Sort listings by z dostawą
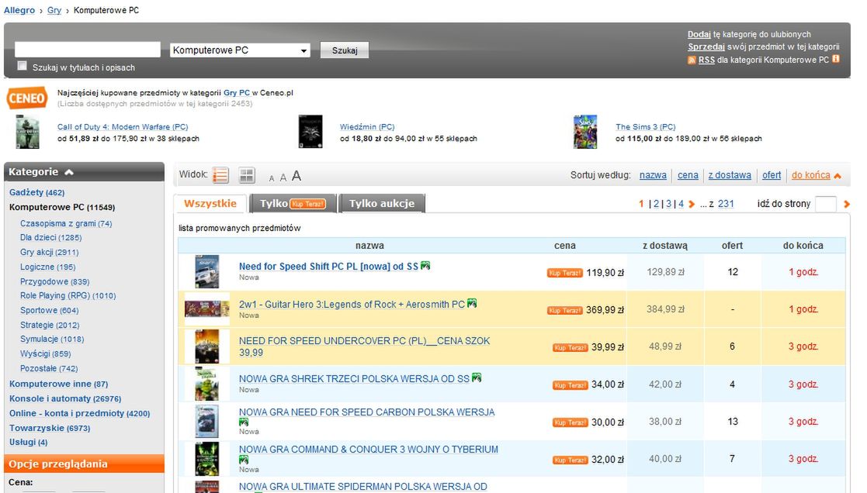Screen dimensions: 867x493 (x=730, y=175)
